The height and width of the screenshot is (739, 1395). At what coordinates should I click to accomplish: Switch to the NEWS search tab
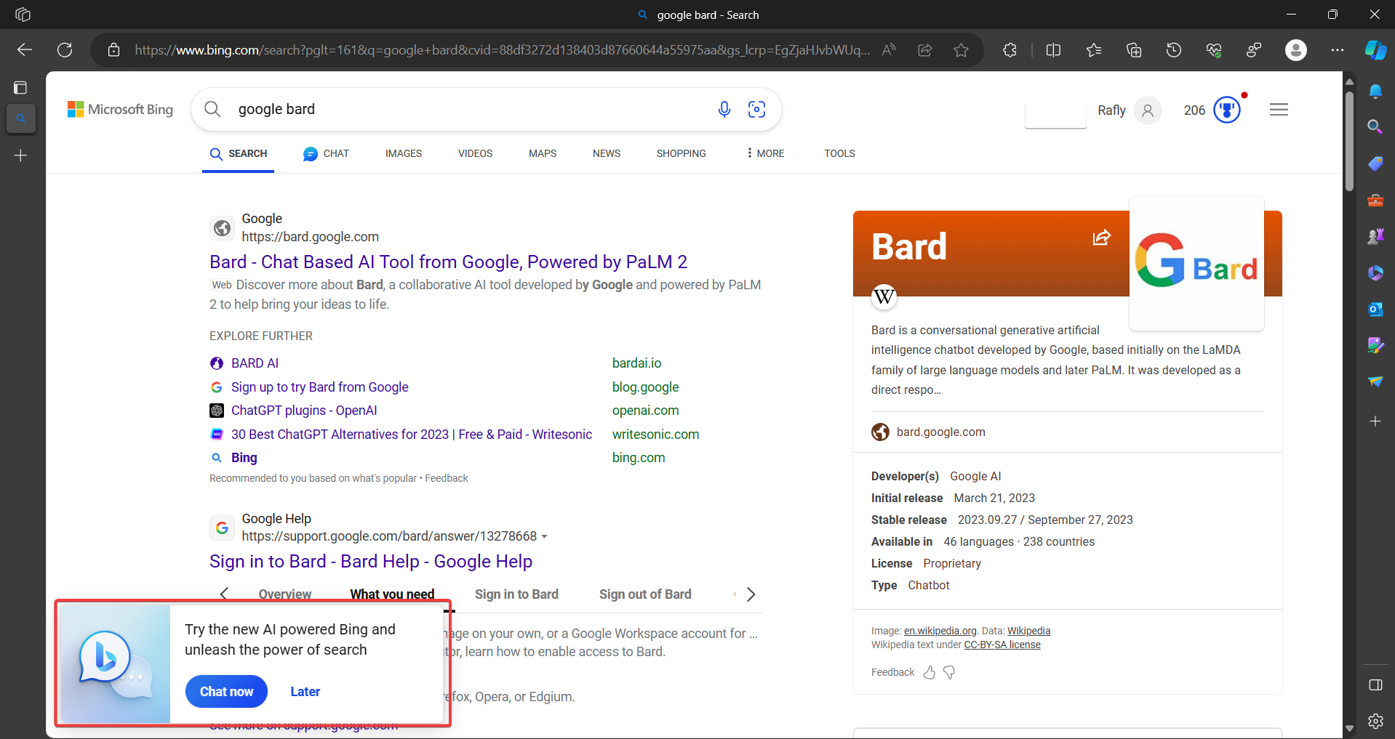click(606, 153)
